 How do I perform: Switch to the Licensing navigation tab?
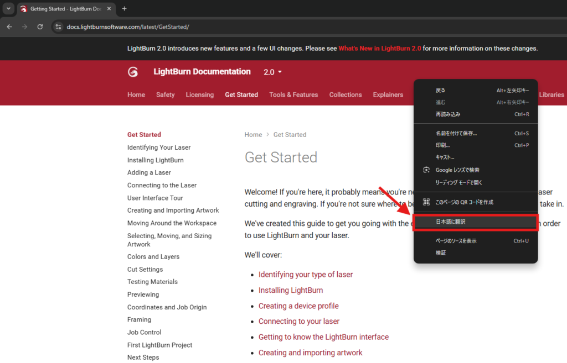point(199,95)
